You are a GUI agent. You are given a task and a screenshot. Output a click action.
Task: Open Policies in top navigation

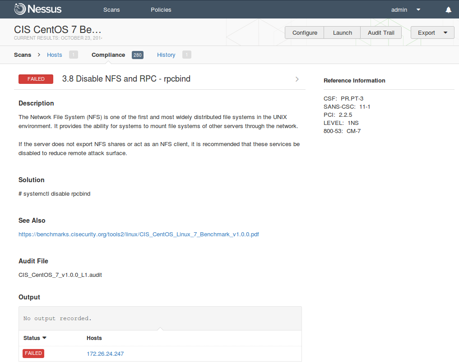pos(161,9)
